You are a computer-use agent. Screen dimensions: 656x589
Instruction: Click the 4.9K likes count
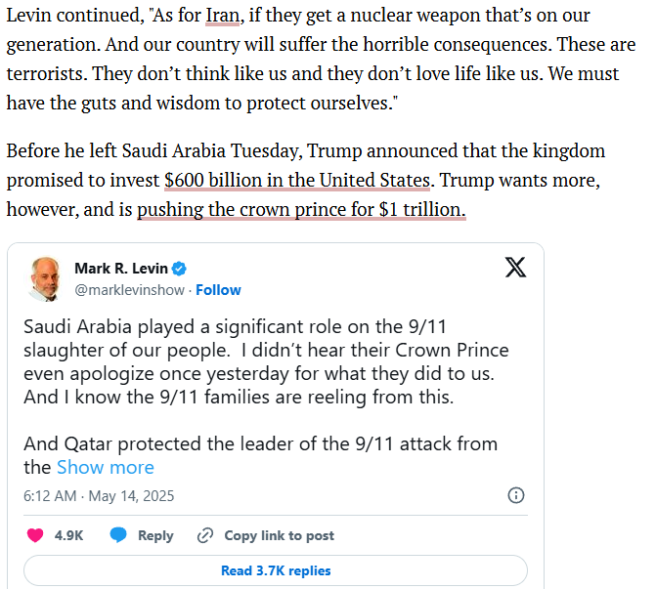tap(69, 535)
